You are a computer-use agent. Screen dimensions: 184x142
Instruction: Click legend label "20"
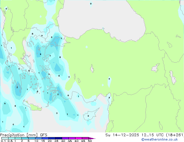(x=50, y=141)
